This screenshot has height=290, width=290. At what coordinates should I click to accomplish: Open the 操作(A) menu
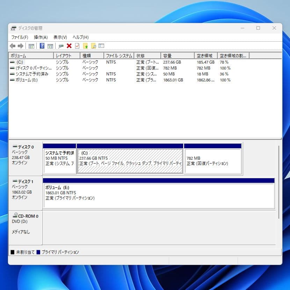pos(41,37)
